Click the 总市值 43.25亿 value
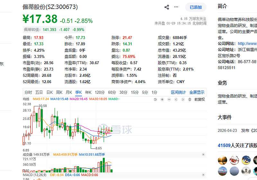Screen dimensions: 257x180 [179, 50]
